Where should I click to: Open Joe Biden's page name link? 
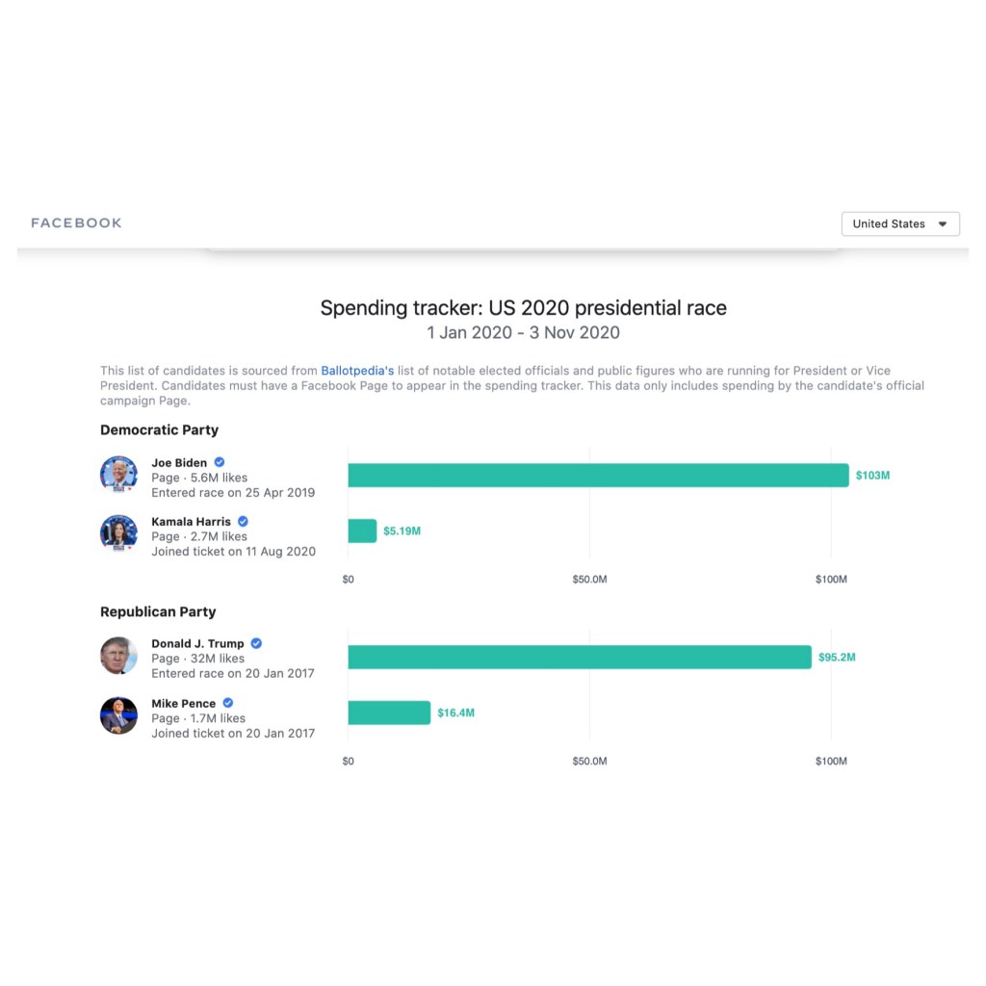pyautogui.click(x=179, y=463)
